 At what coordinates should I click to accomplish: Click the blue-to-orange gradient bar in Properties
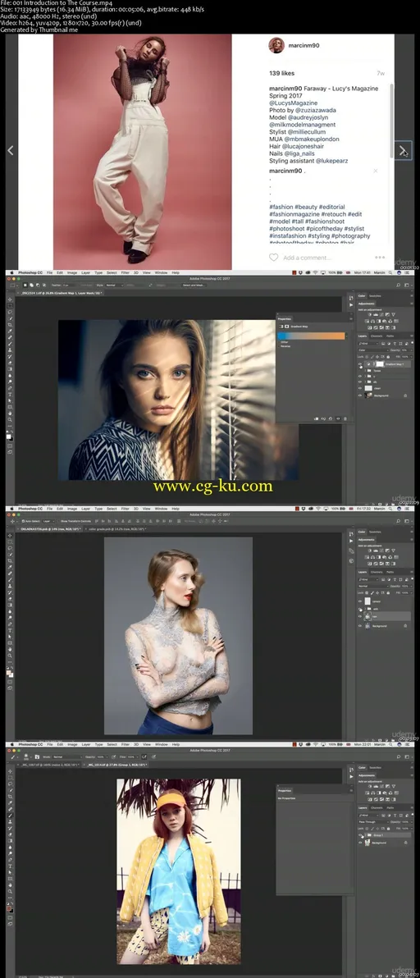[x=311, y=336]
